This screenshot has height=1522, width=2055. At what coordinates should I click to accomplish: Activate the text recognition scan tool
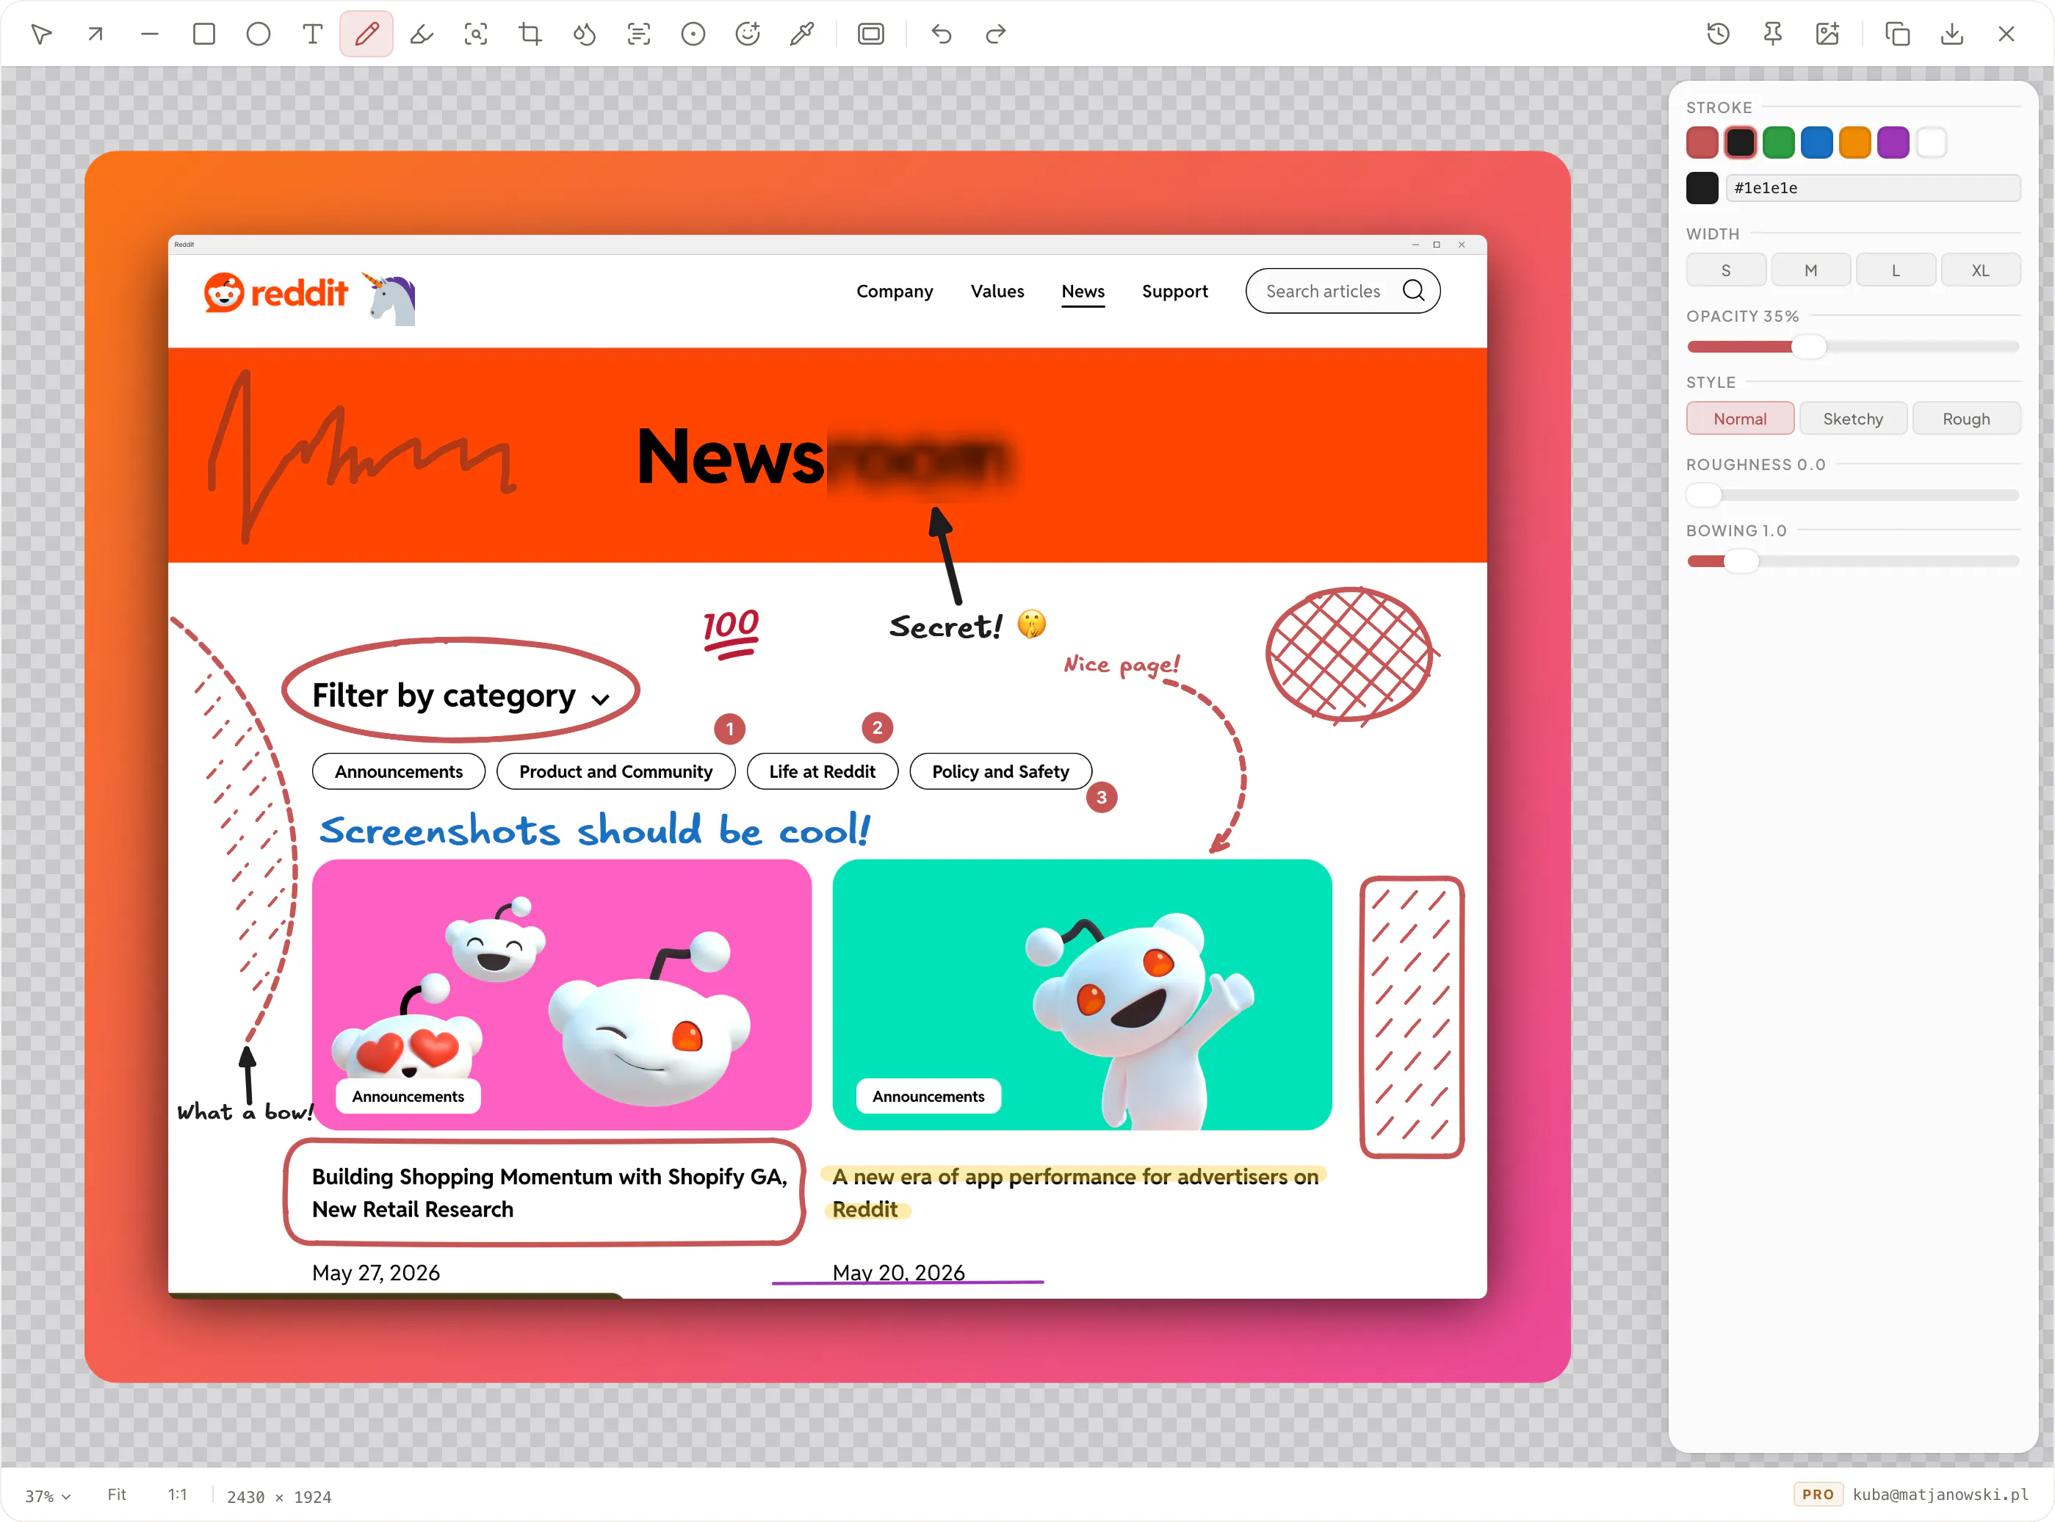click(639, 34)
